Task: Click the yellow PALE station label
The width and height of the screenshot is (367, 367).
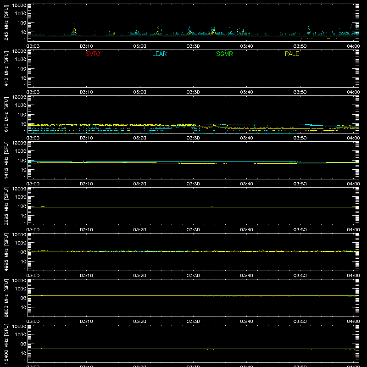Action: click(292, 54)
